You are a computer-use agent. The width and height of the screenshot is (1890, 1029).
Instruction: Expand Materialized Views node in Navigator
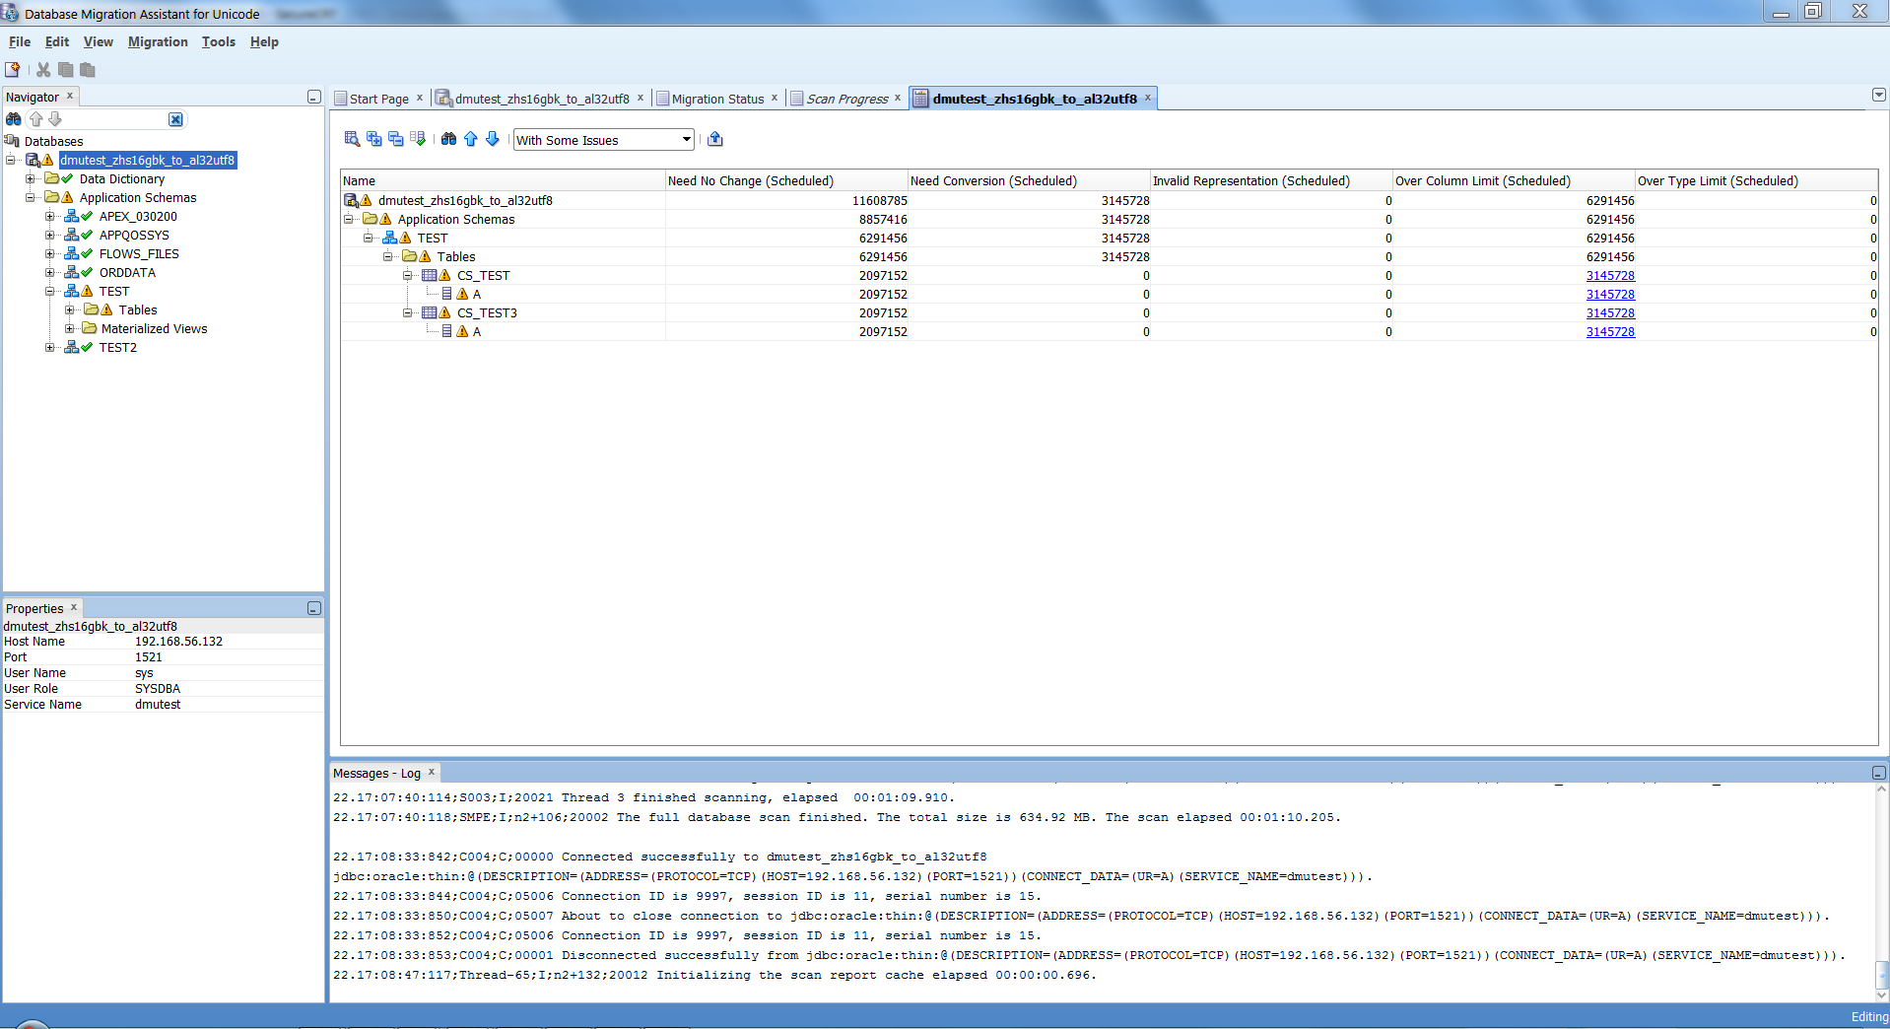point(70,328)
